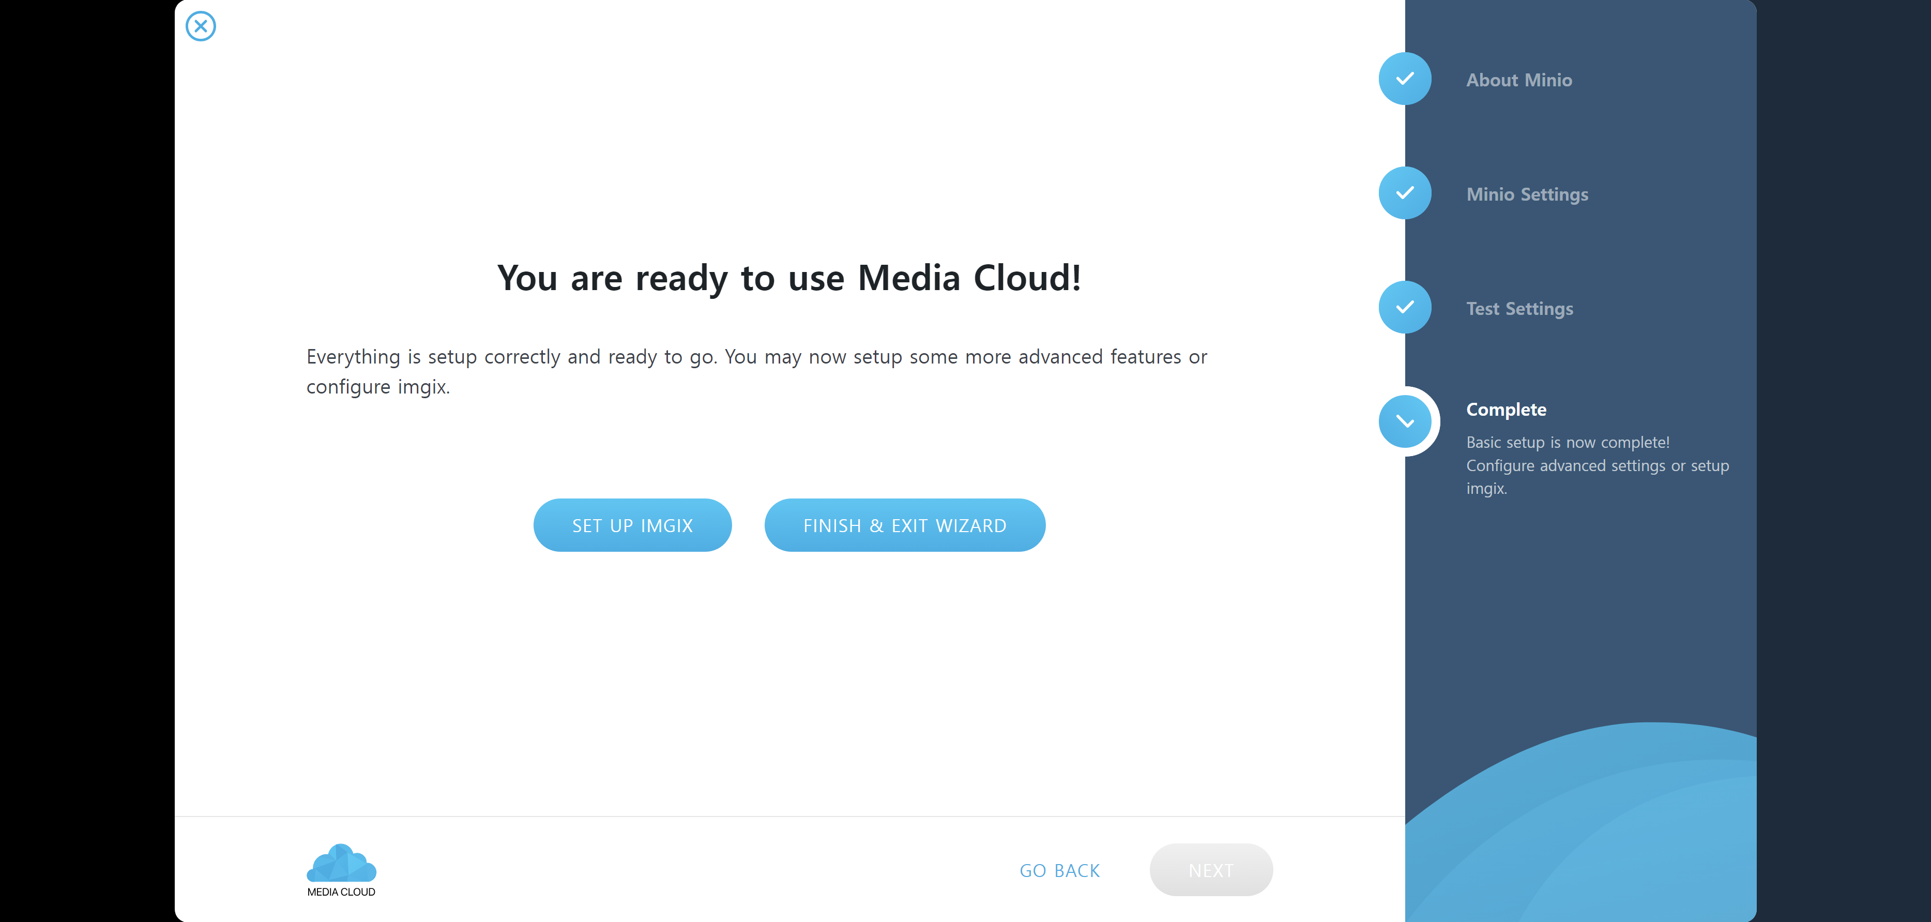The width and height of the screenshot is (1931, 922).
Task: Select the Test Settings step label
Action: tap(1519, 309)
